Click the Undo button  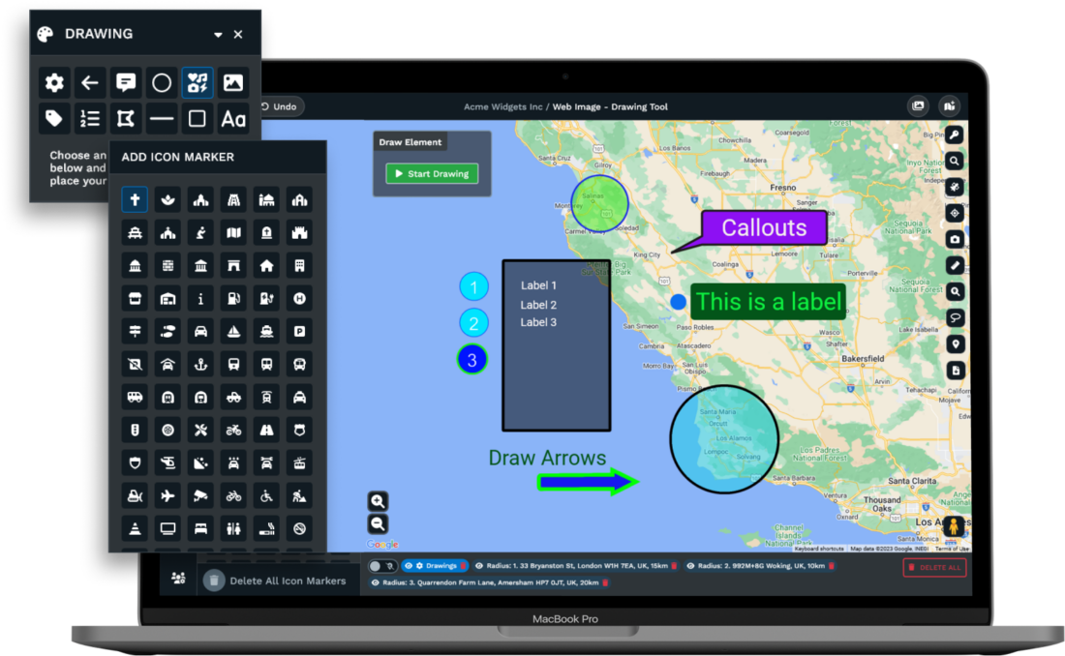[279, 106]
